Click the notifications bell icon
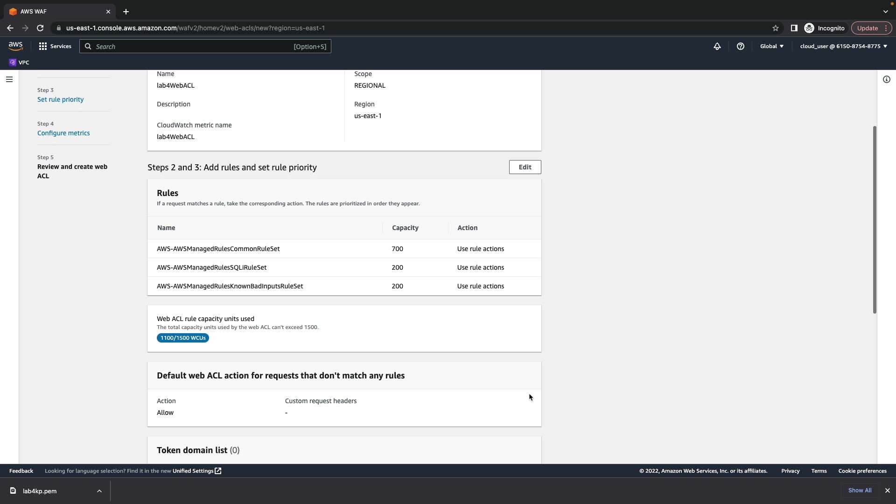Viewport: 896px width, 504px height. [x=717, y=46]
